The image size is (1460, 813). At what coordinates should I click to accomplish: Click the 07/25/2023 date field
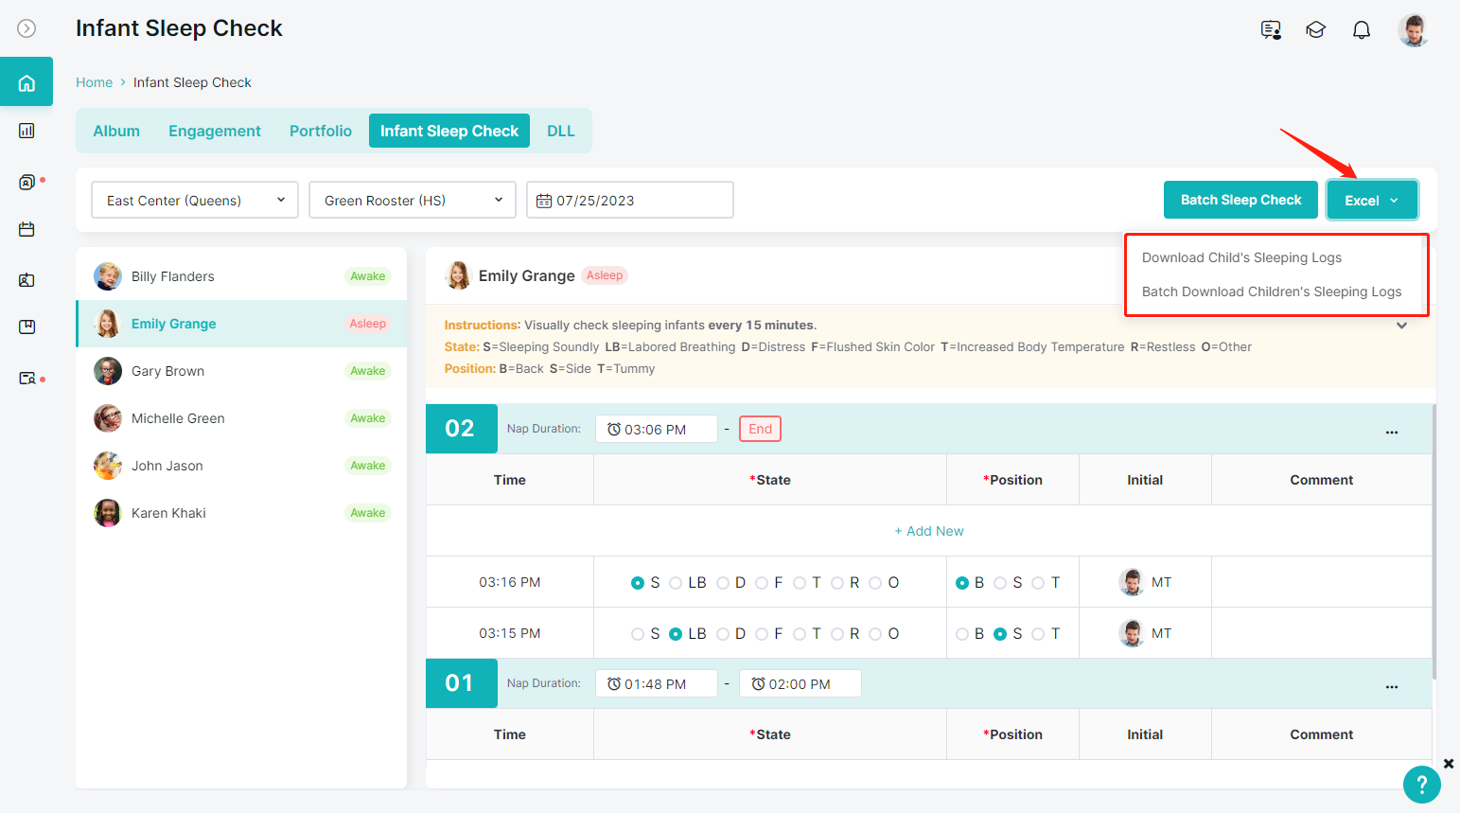point(630,200)
